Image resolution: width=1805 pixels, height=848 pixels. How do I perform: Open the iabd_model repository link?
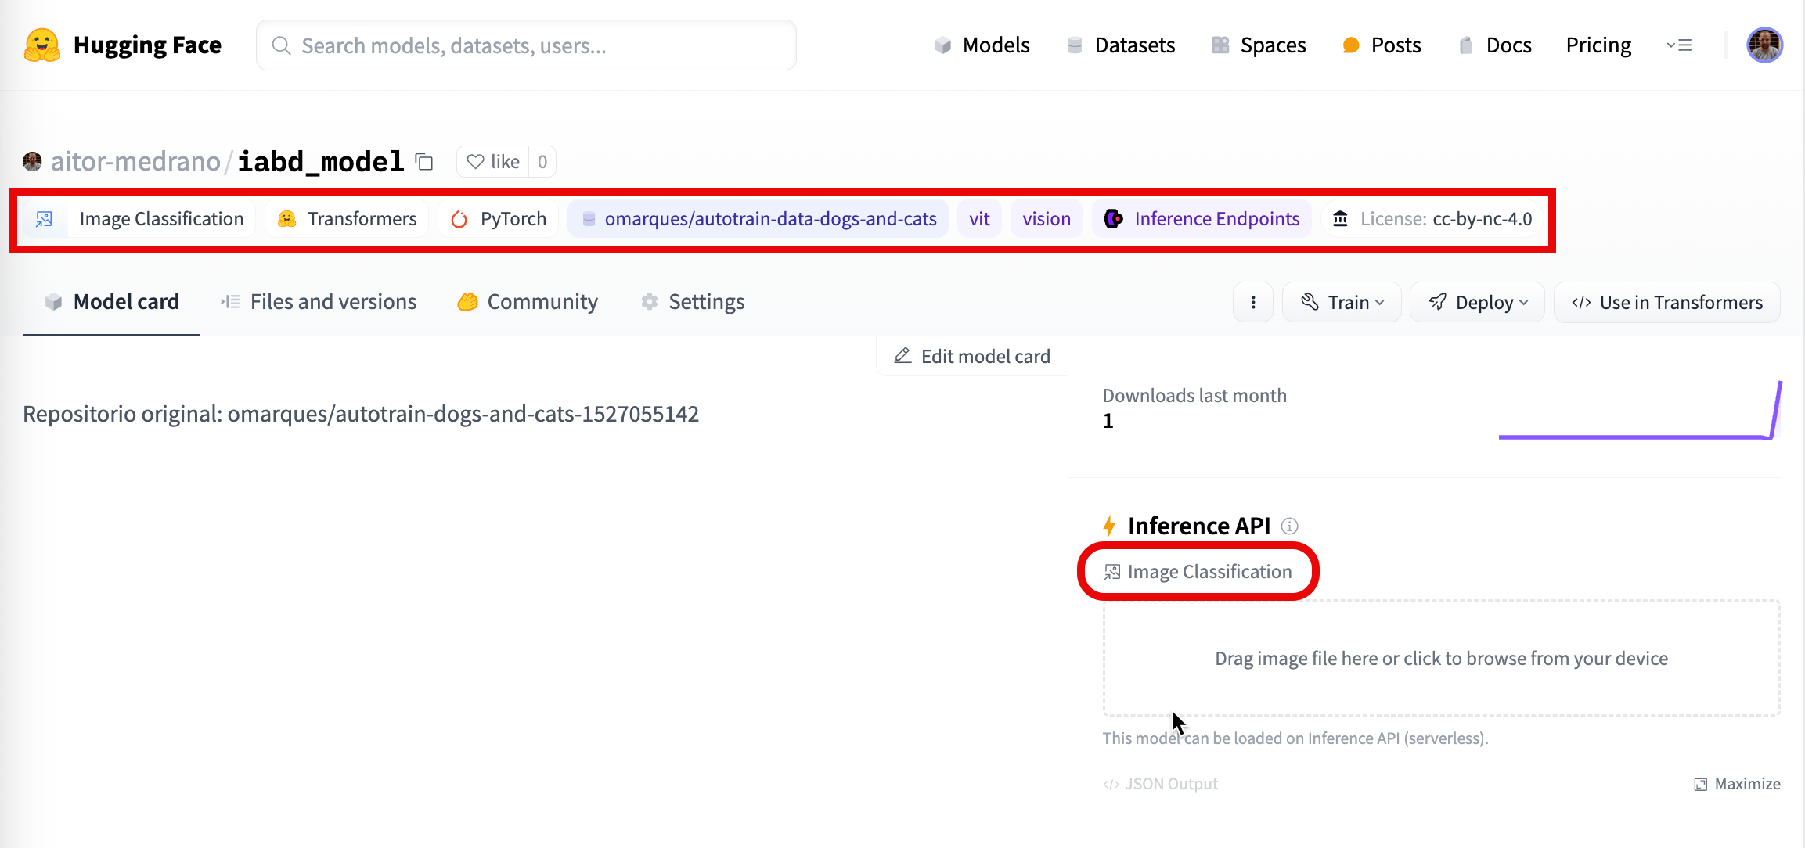click(x=321, y=161)
